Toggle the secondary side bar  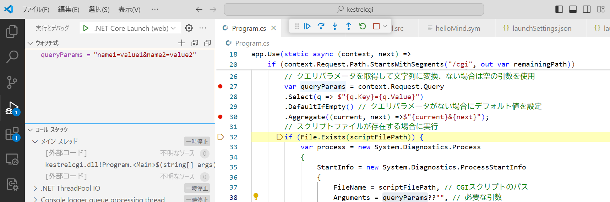(x=587, y=9)
